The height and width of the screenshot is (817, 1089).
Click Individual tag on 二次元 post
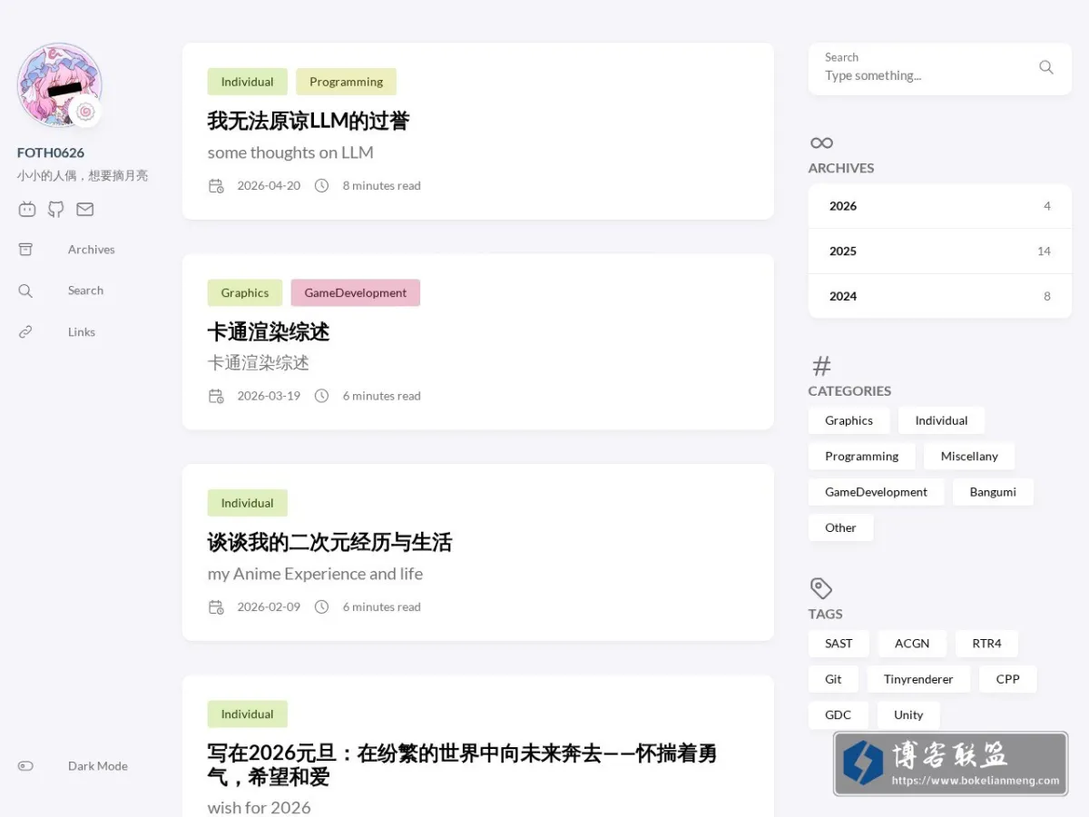tap(248, 503)
